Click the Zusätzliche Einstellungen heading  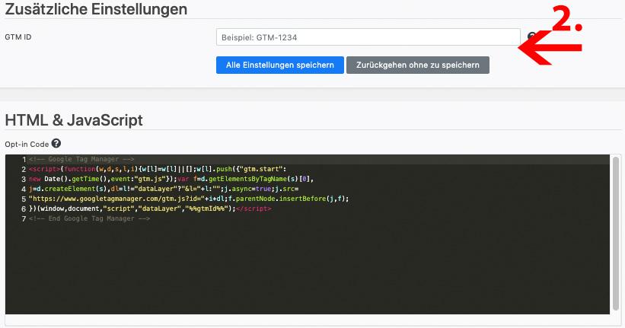click(x=96, y=9)
